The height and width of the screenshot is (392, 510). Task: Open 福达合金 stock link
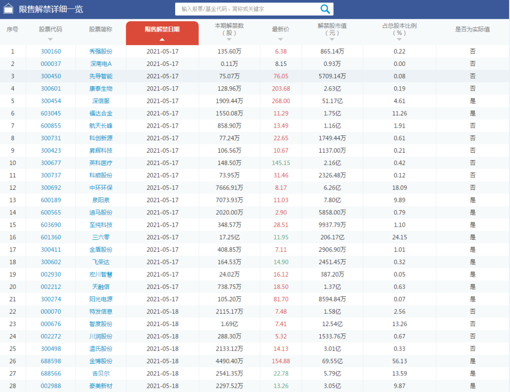click(x=101, y=113)
